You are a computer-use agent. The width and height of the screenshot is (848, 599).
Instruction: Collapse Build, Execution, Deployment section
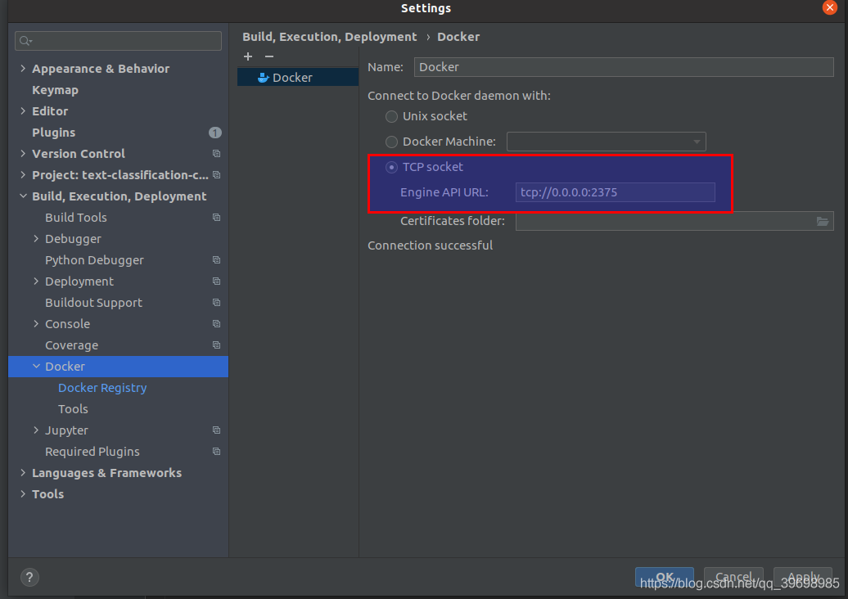[x=23, y=196]
